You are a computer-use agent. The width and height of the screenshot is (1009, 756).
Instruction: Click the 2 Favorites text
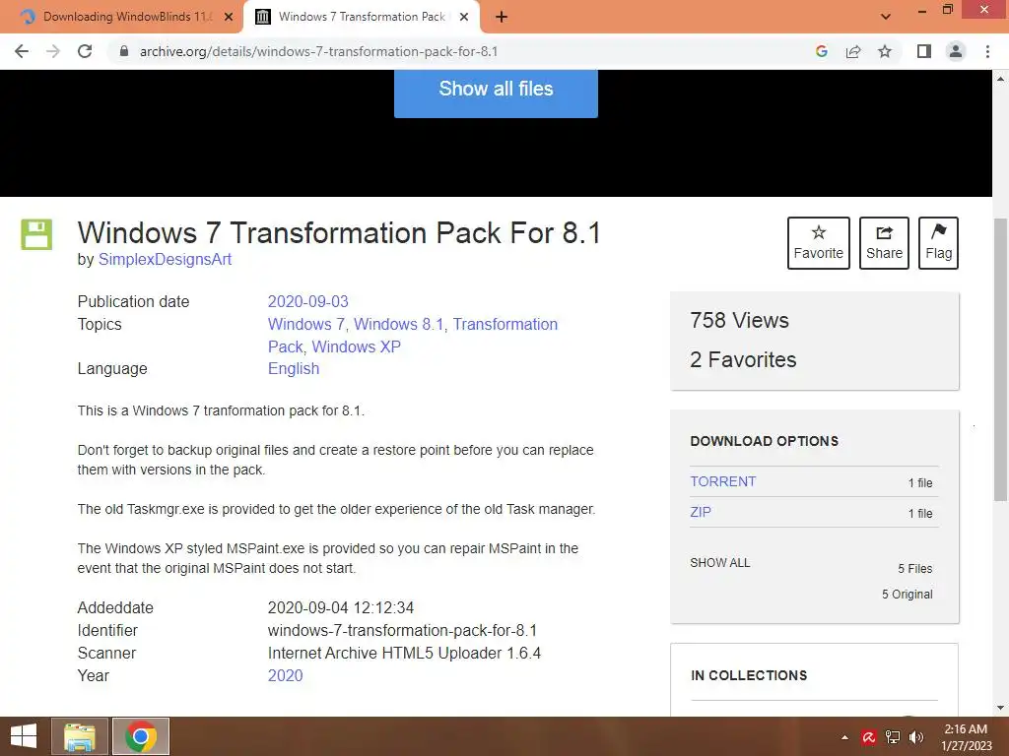coord(743,359)
